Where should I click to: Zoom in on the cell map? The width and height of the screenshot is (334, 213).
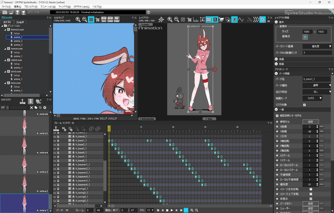(78, 19)
